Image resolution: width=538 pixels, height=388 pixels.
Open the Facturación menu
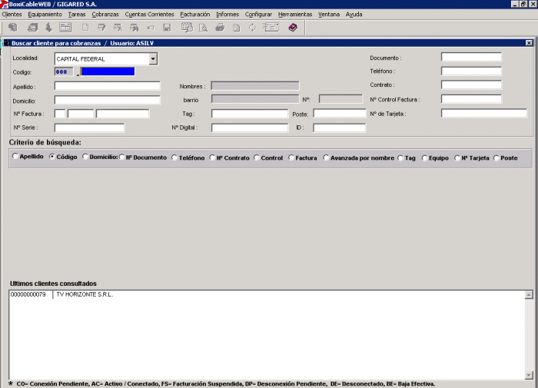click(x=194, y=15)
